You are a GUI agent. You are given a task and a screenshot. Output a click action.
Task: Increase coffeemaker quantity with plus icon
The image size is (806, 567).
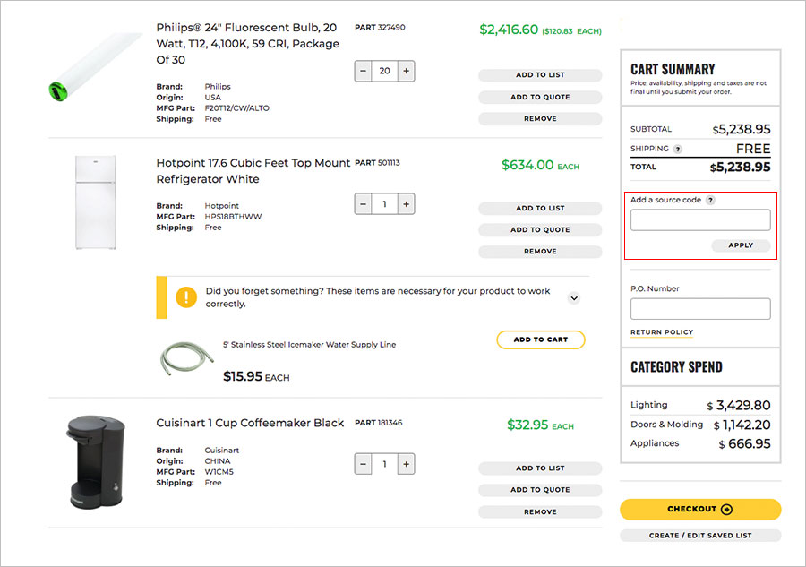click(x=406, y=464)
